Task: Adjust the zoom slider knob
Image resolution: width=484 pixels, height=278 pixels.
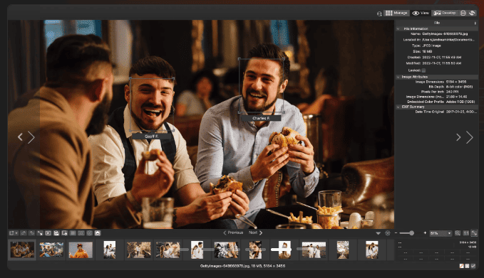Action: (411, 233)
